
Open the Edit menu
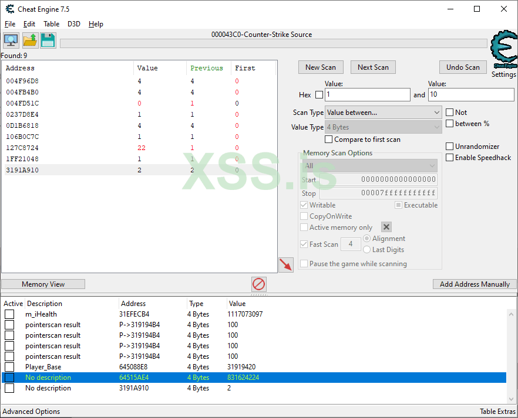[29, 24]
